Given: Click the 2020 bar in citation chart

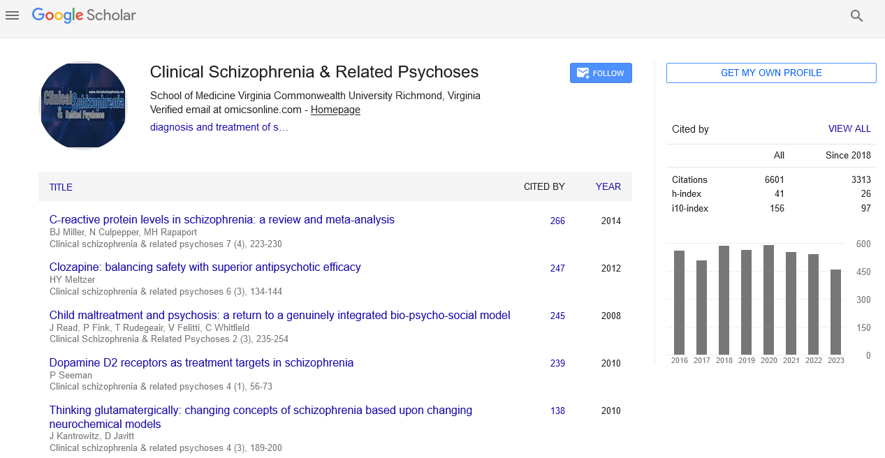Looking at the screenshot, I should (x=768, y=300).
